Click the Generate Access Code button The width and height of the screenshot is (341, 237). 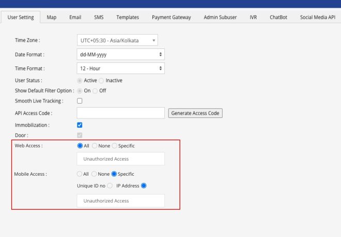point(195,113)
